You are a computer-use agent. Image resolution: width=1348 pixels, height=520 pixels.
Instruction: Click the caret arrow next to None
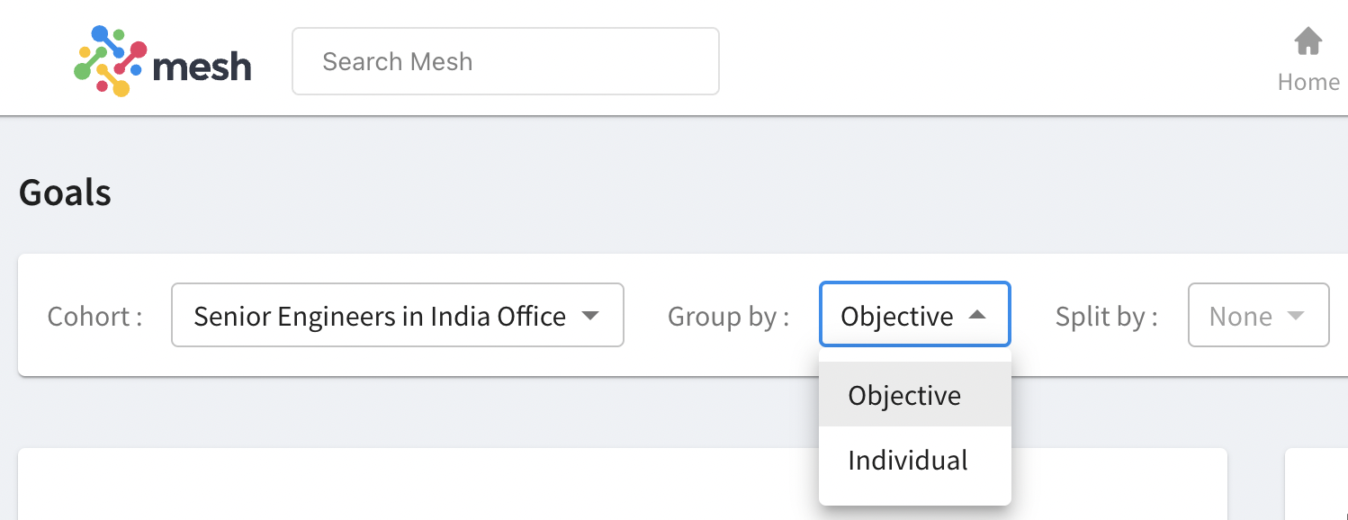pyautogui.click(x=1296, y=316)
